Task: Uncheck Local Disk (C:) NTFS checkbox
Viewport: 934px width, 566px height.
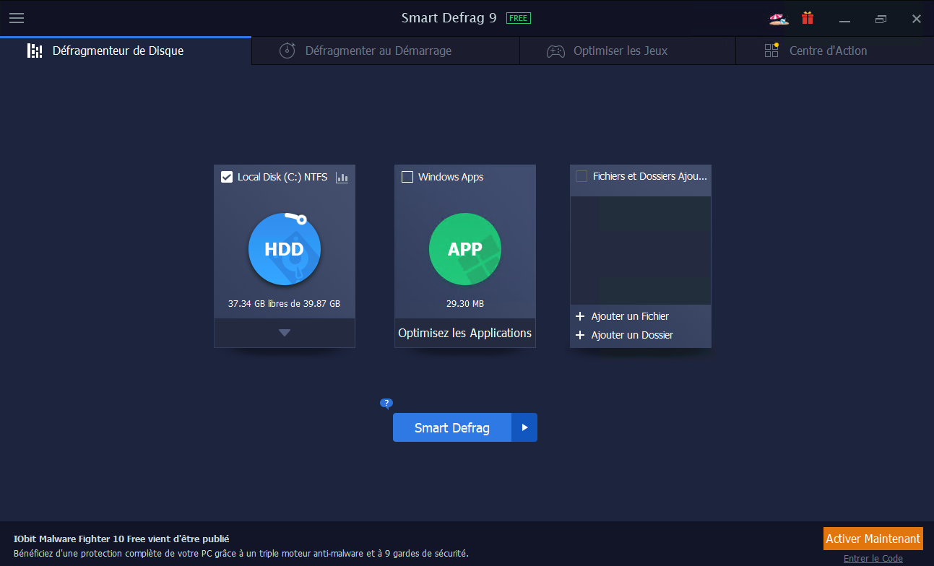Action: click(227, 177)
